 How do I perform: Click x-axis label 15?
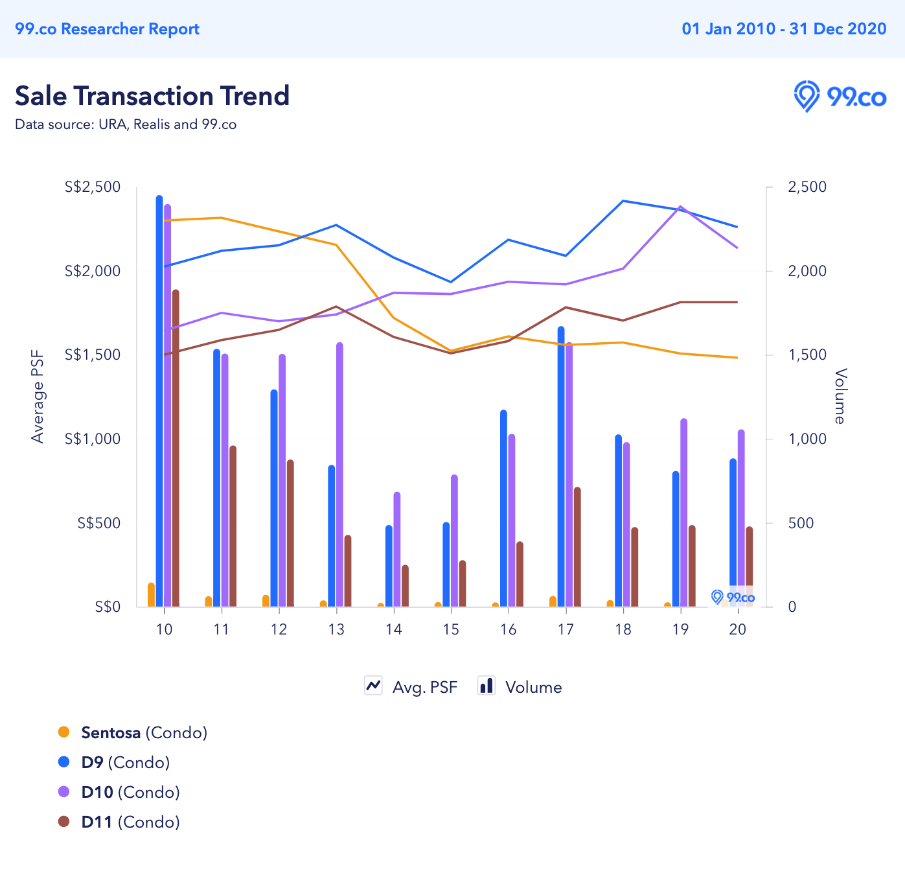point(451,629)
